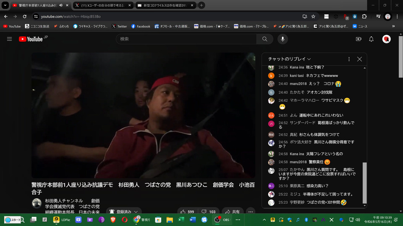Click the video player area

coord(144,116)
